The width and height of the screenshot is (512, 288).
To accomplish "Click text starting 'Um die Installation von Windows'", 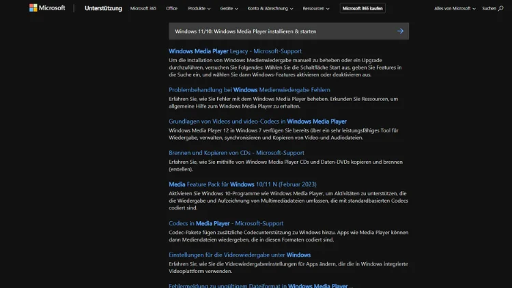I will tap(285, 68).
